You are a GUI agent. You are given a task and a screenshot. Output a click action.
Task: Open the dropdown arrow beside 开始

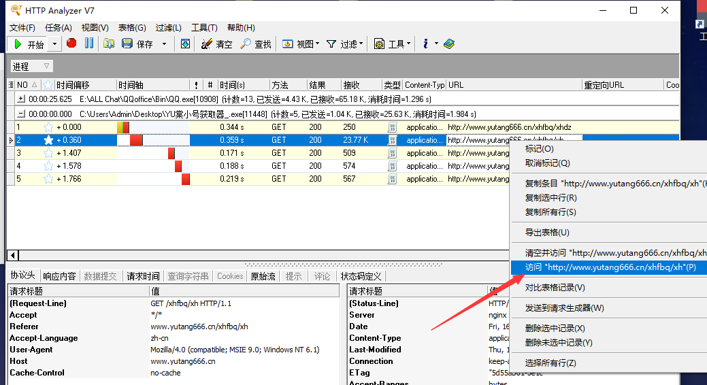tap(54, 44)
